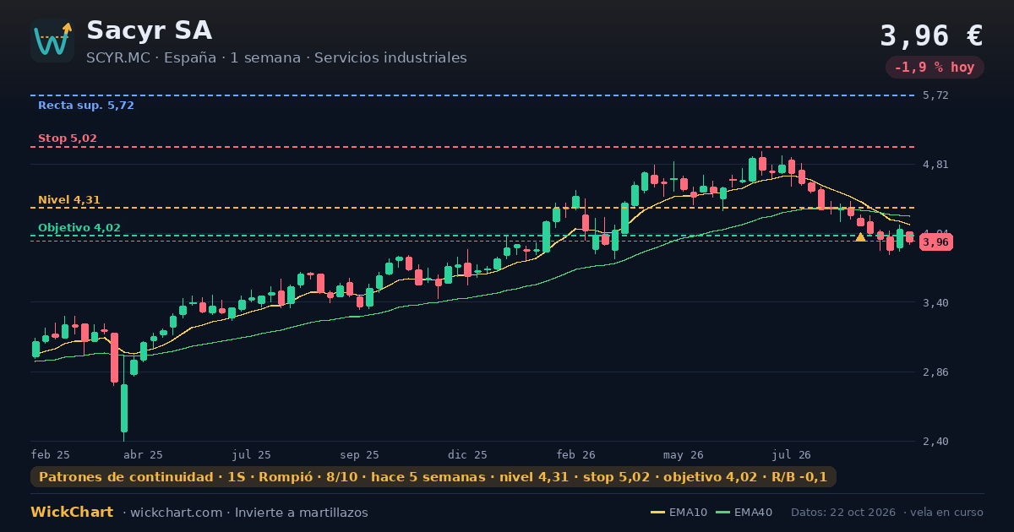Click the "abr 25" date axis label
This screenshot has height=532, width=1014.
[x=144, y=454]
